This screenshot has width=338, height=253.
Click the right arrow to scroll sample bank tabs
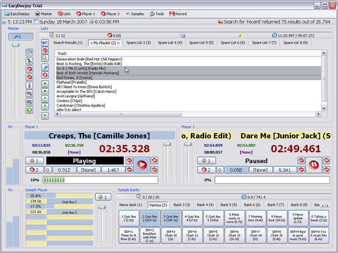tap(327, 205)
